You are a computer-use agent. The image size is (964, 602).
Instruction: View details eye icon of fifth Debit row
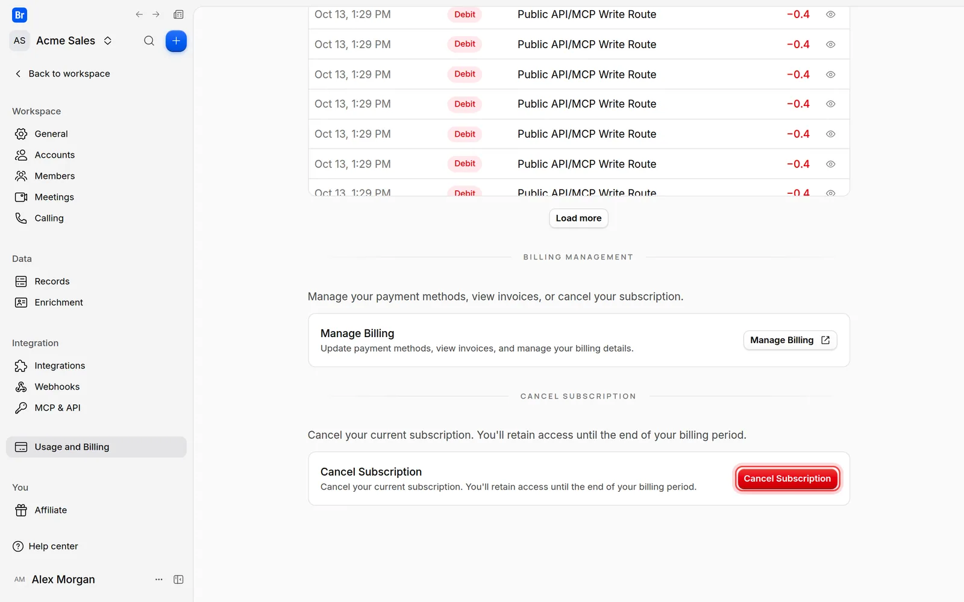(x=831, y=134)
